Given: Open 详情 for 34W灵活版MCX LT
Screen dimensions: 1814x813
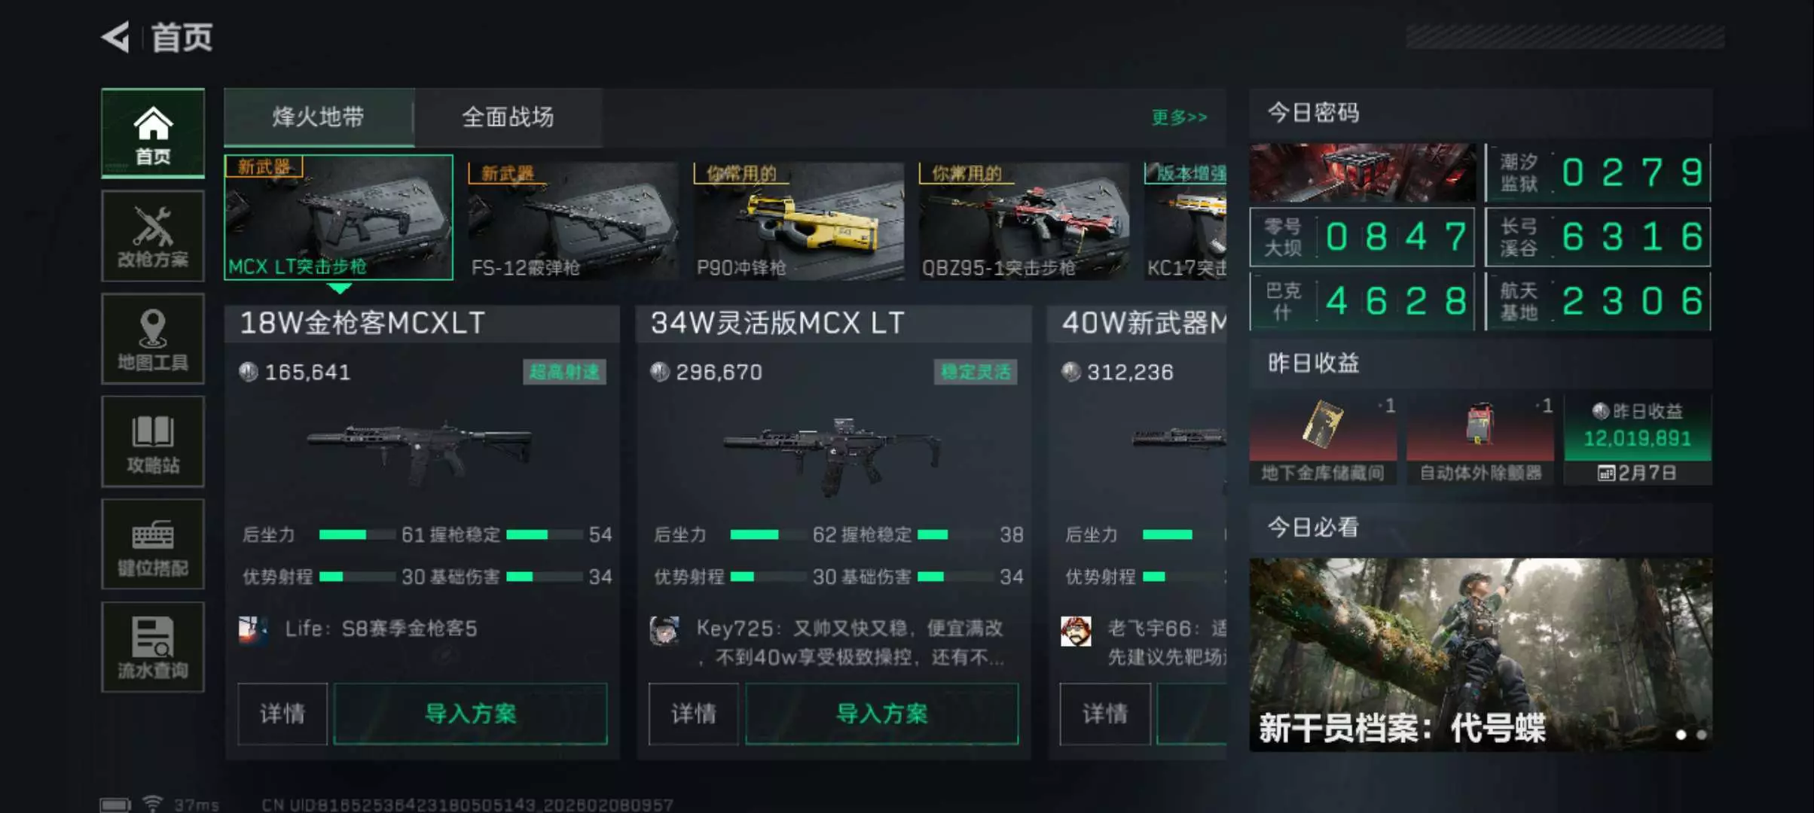Looking at the screenshot, I should (x=693, y=714).
